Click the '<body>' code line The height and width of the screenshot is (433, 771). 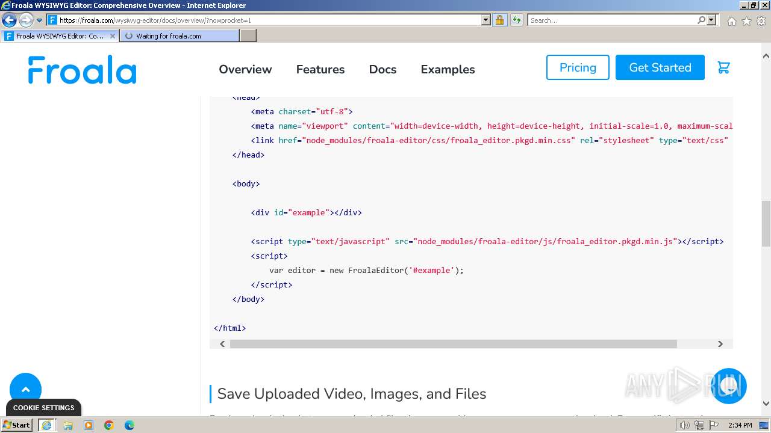coord(246,183)
